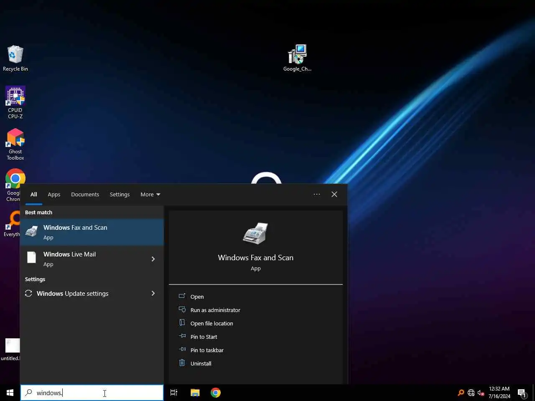Select the Google Chrome desktop shortcut
This screenshot has width=535, height=401.
13,185
